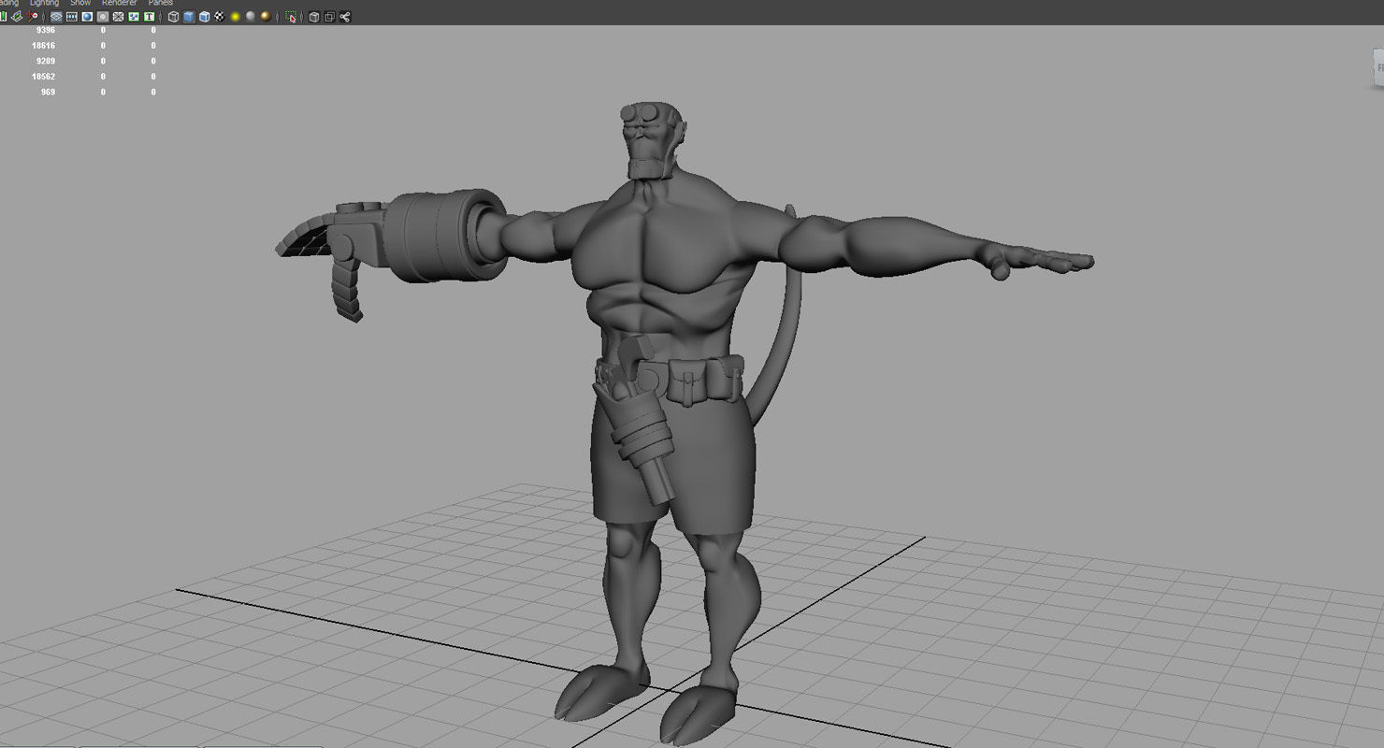
Task: Open the Renderer menu
Action: (119, 3)
